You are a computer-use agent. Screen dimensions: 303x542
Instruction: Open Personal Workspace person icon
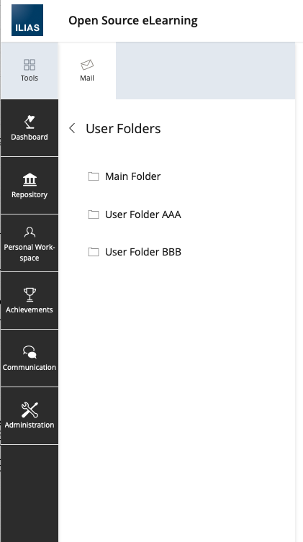[30, 232]
